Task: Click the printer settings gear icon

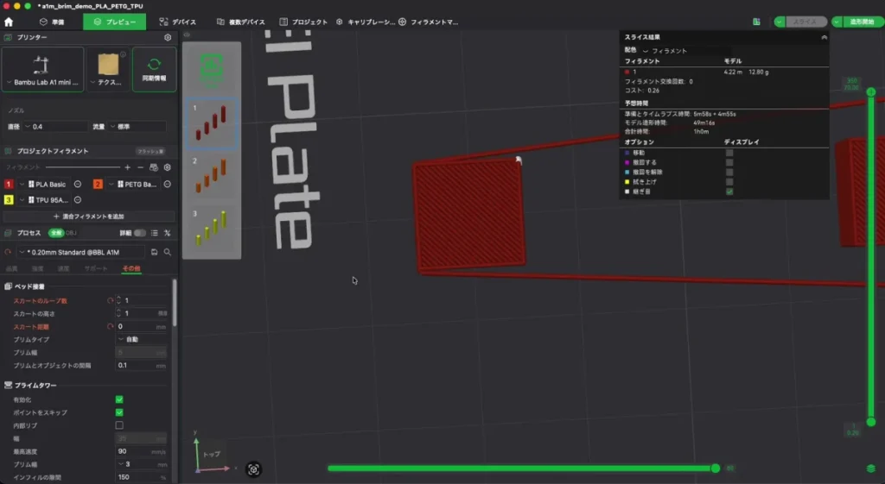Action: 168,37
